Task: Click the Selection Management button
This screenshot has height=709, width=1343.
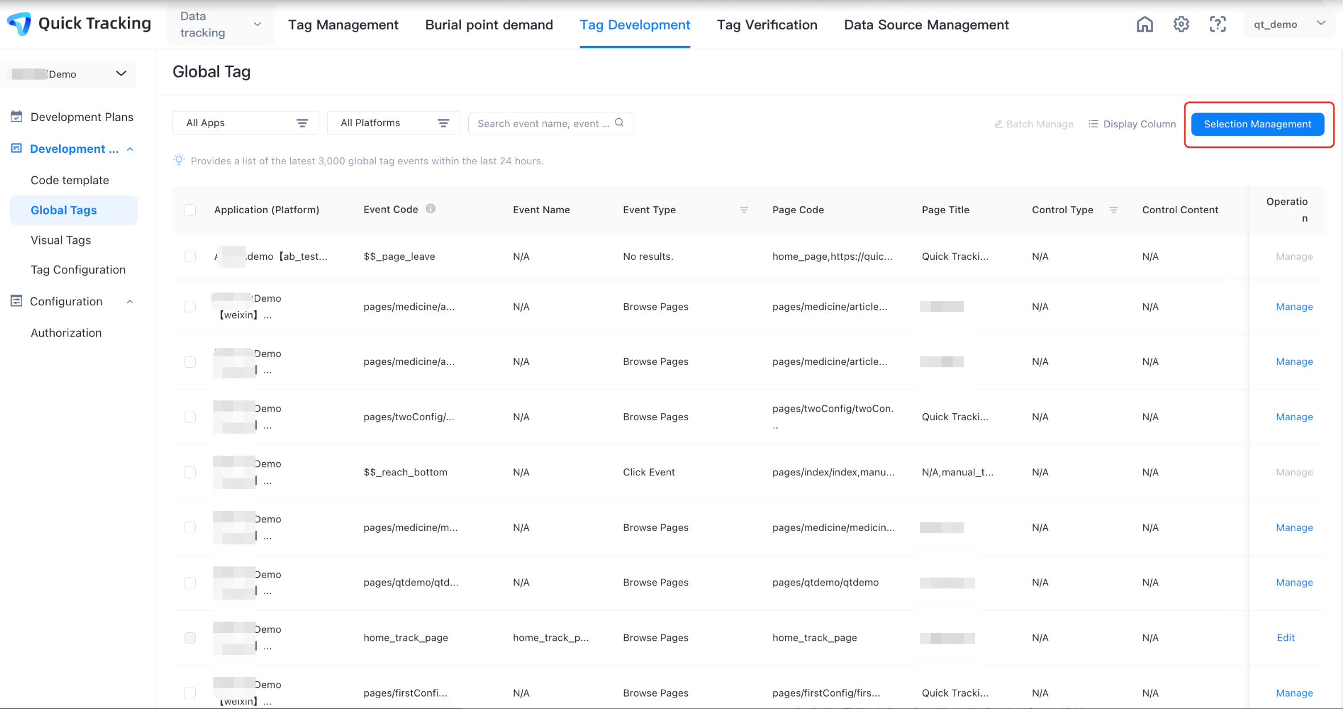Action: tap(1257, 124)
